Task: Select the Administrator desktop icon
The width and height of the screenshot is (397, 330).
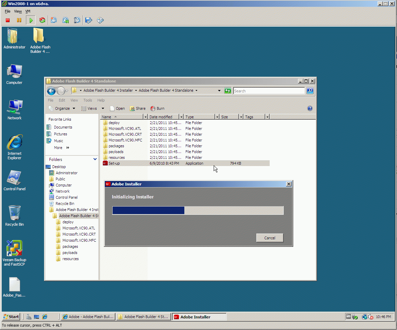Action: point(14,39)
